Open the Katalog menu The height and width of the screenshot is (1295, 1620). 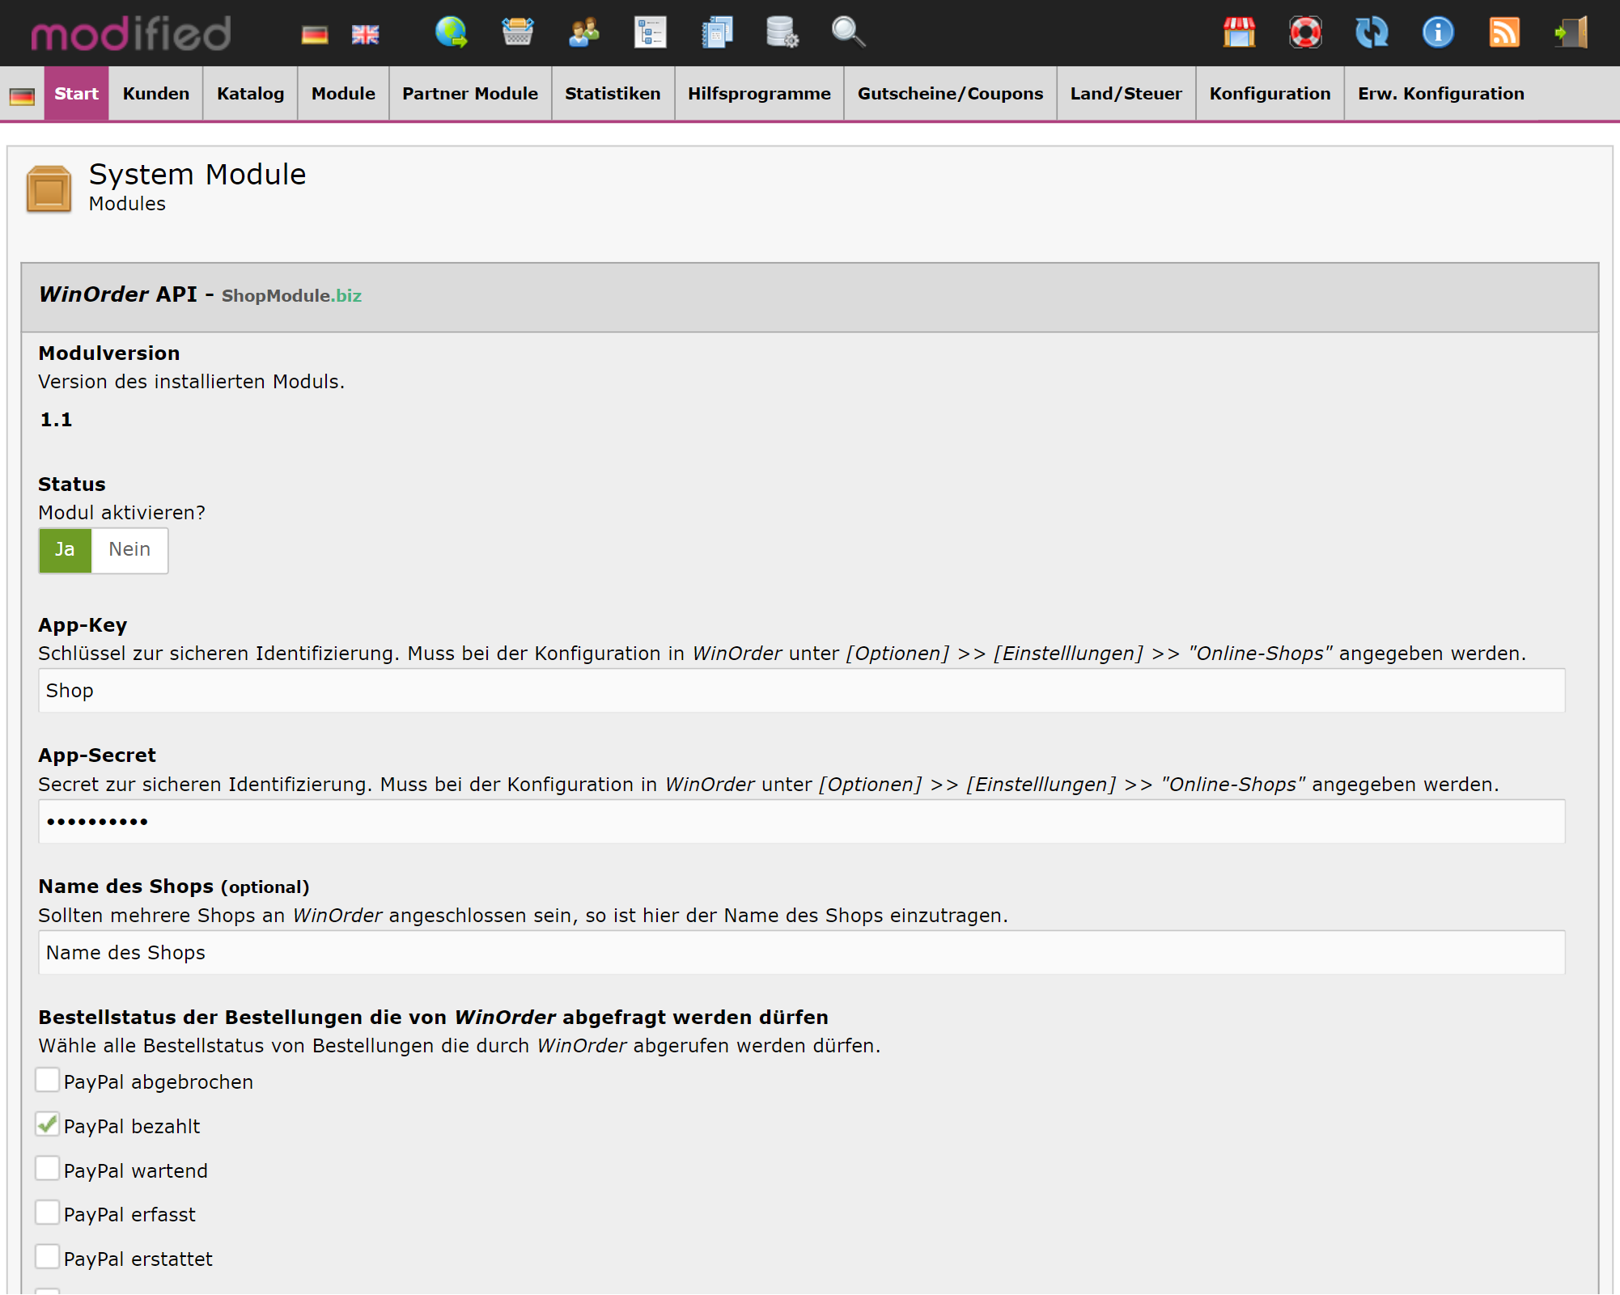(x=249, y=93)
